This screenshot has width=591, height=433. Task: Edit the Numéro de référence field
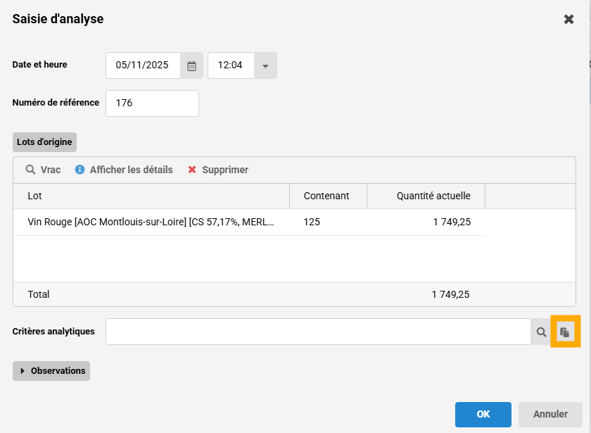(x=152, y=103)
